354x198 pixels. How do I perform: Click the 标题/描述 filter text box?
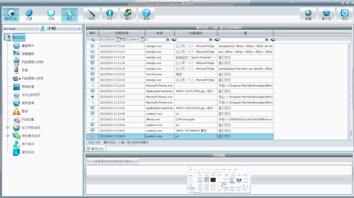[193, 40]
